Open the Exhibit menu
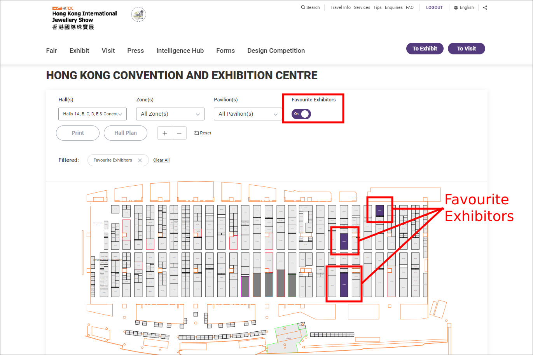This screenshot has height=355, width=533. pos(79,50)
